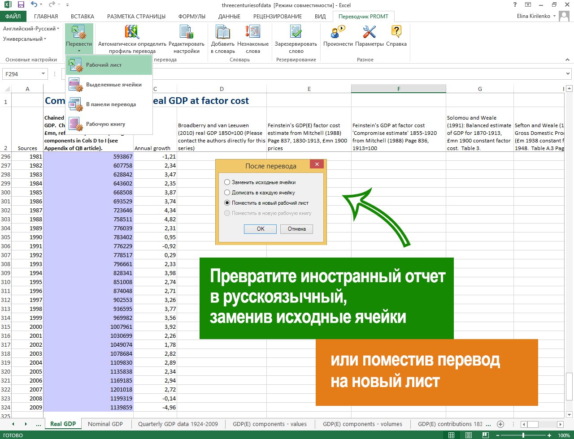
Task: Select row 300 header
Action: 5,192
